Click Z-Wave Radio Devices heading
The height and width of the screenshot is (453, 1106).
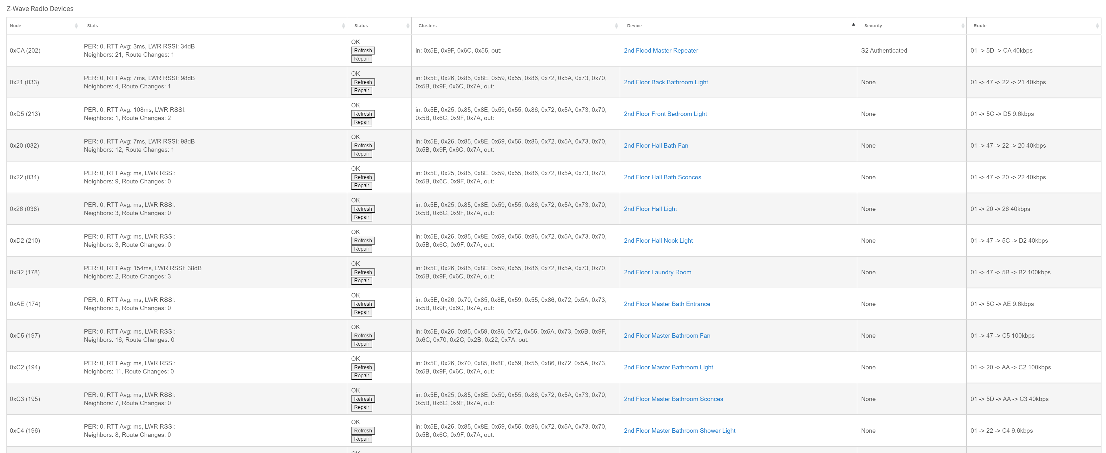coord(40,9)
